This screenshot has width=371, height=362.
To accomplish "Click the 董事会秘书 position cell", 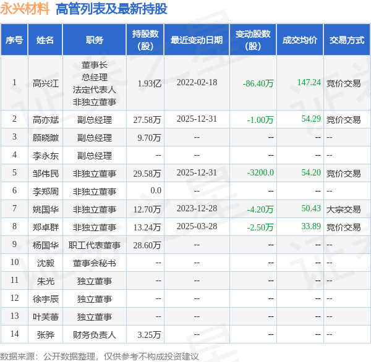I will 95,263.
